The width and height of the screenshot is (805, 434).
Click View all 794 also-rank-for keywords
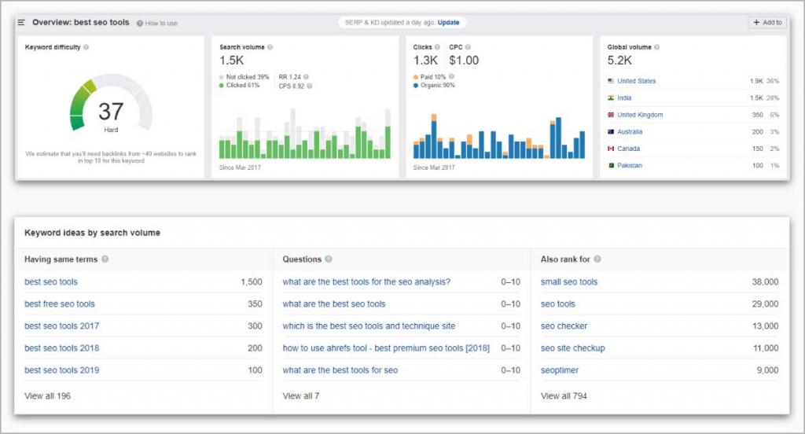(x=564, y=396)
